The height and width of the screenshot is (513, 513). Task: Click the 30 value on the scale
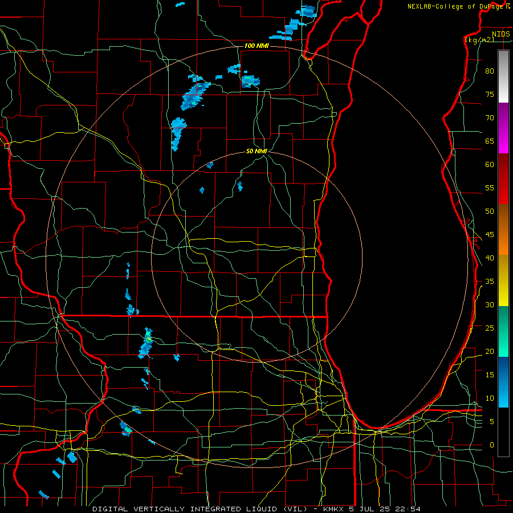(x=490, y=304)
